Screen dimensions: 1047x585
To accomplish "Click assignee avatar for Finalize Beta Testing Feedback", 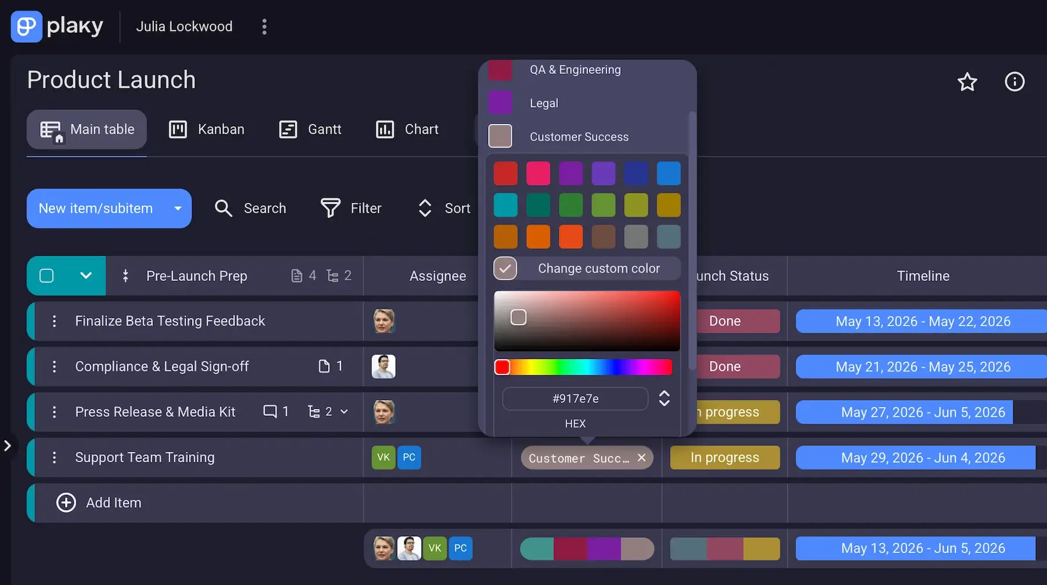I will 383,321.
